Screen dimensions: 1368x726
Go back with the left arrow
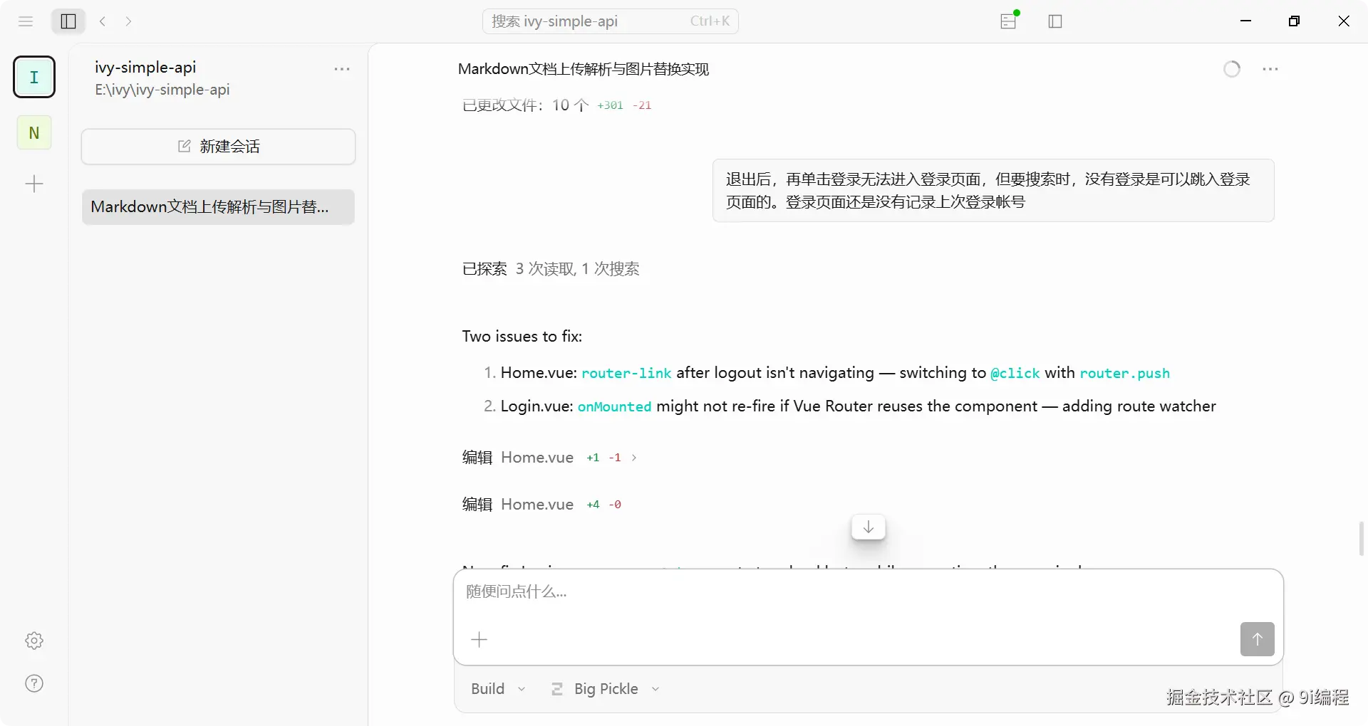[103, 21]
